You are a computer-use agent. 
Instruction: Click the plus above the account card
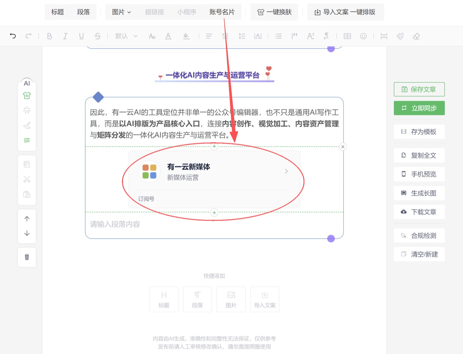click(214, 146)
